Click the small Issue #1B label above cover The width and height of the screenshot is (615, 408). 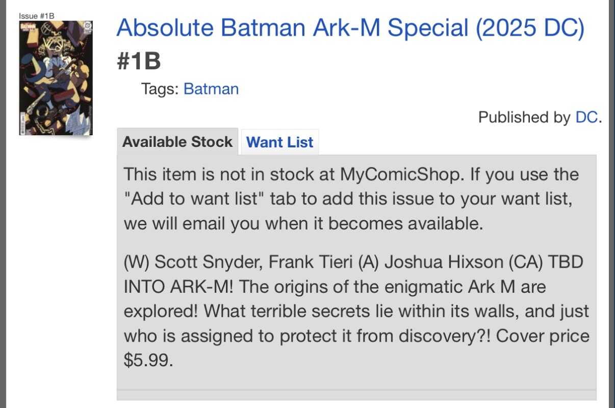(36, 16)
